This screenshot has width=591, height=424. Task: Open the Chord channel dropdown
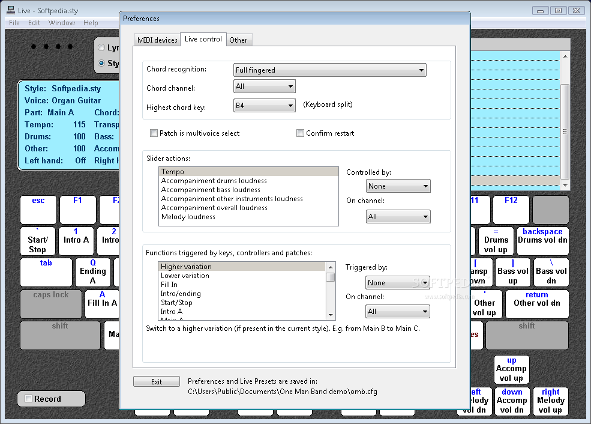(x=264, y=86)
